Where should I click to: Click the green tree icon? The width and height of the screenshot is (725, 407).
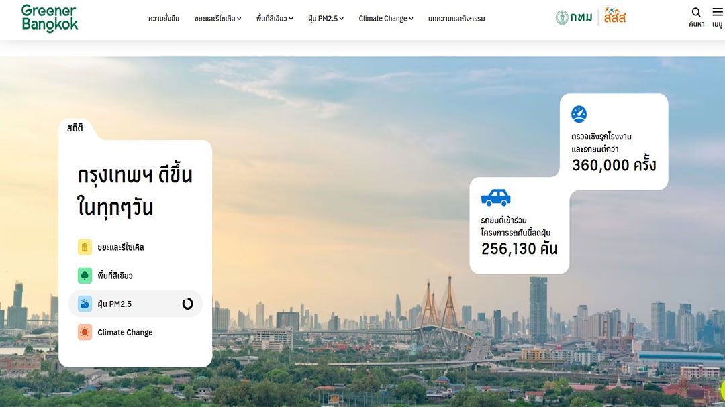85,276
